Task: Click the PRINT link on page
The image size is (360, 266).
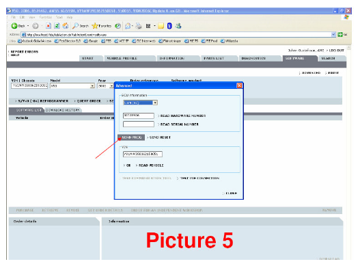Action: pyautogui.click(x=333, y=73)
